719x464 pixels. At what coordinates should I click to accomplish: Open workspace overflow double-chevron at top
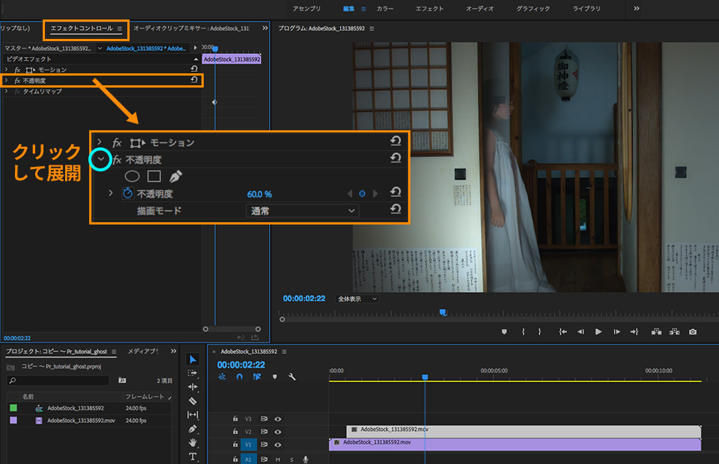(x=637, y=8)
